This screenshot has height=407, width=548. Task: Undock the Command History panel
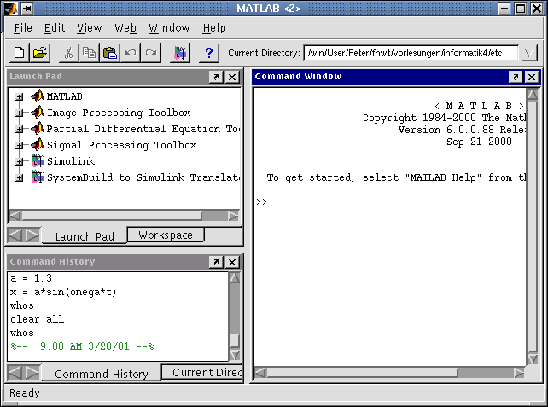[x=216, y=262]
